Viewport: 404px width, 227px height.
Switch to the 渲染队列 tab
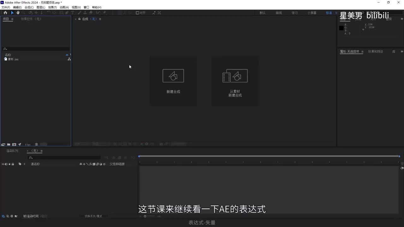click(12, 151)
